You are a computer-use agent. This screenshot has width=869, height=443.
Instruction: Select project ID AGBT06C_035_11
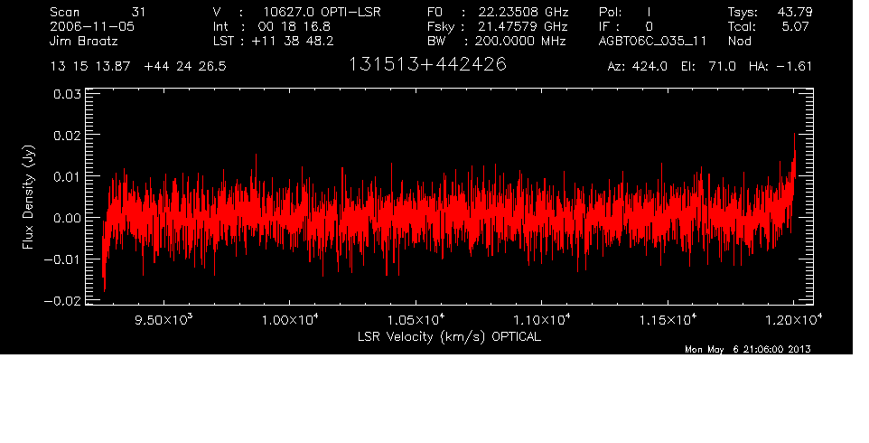(x=653, y=42)
